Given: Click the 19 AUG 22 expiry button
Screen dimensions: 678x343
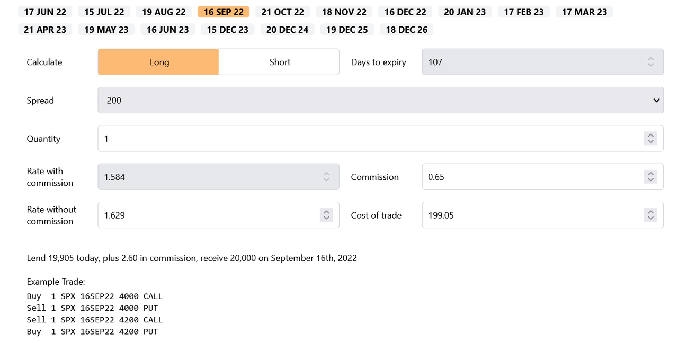Looking at the screenshot, I should [x=164, y=12].
